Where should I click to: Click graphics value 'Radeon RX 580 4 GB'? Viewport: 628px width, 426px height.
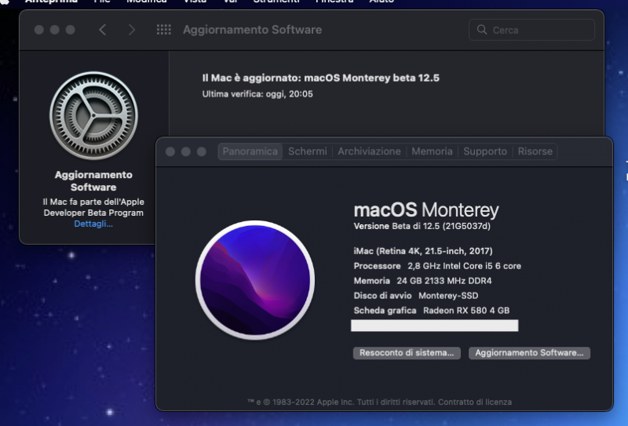coord(466,311)
